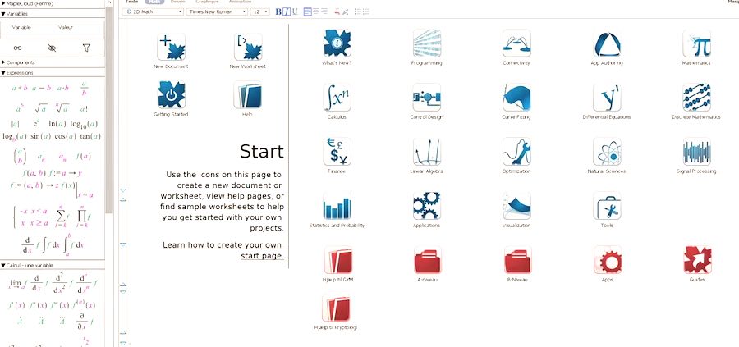Open the Help book icon

[248, 94]
